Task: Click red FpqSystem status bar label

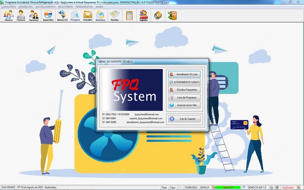Action: tap(288, 187)
